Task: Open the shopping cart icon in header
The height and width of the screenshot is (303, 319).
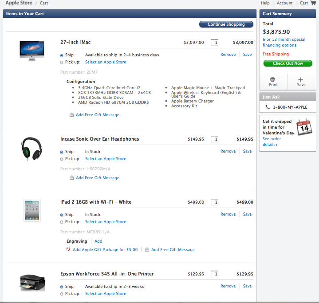Action: point(313,3)
